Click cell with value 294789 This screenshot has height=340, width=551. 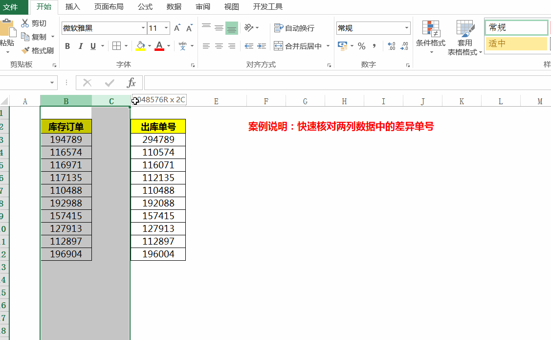[x=158, y=139]
